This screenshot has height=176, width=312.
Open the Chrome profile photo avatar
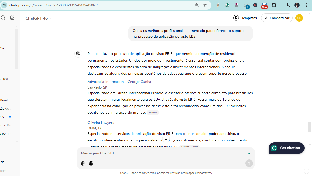tap(297, 5)
